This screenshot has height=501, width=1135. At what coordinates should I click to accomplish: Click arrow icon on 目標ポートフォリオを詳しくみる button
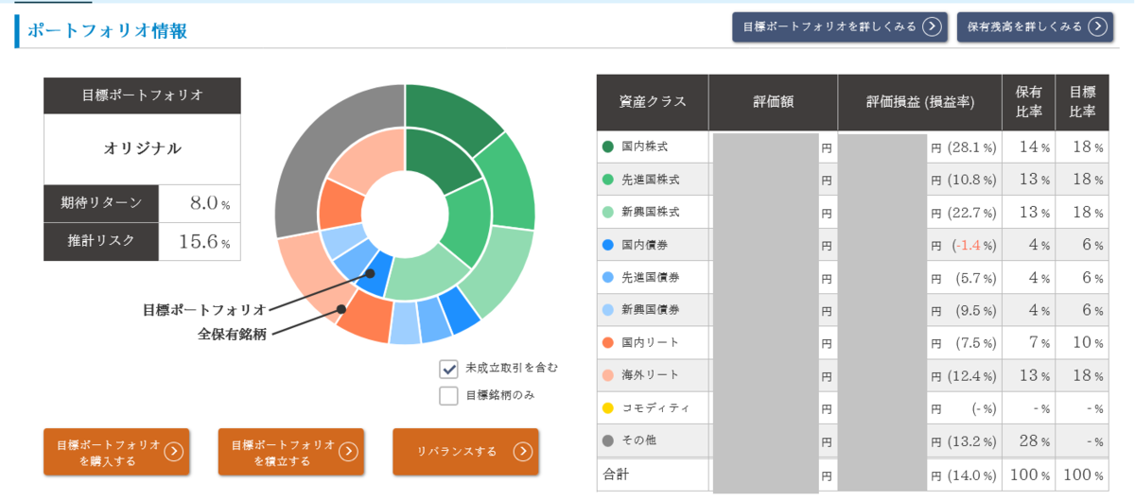tap(933, 26)
